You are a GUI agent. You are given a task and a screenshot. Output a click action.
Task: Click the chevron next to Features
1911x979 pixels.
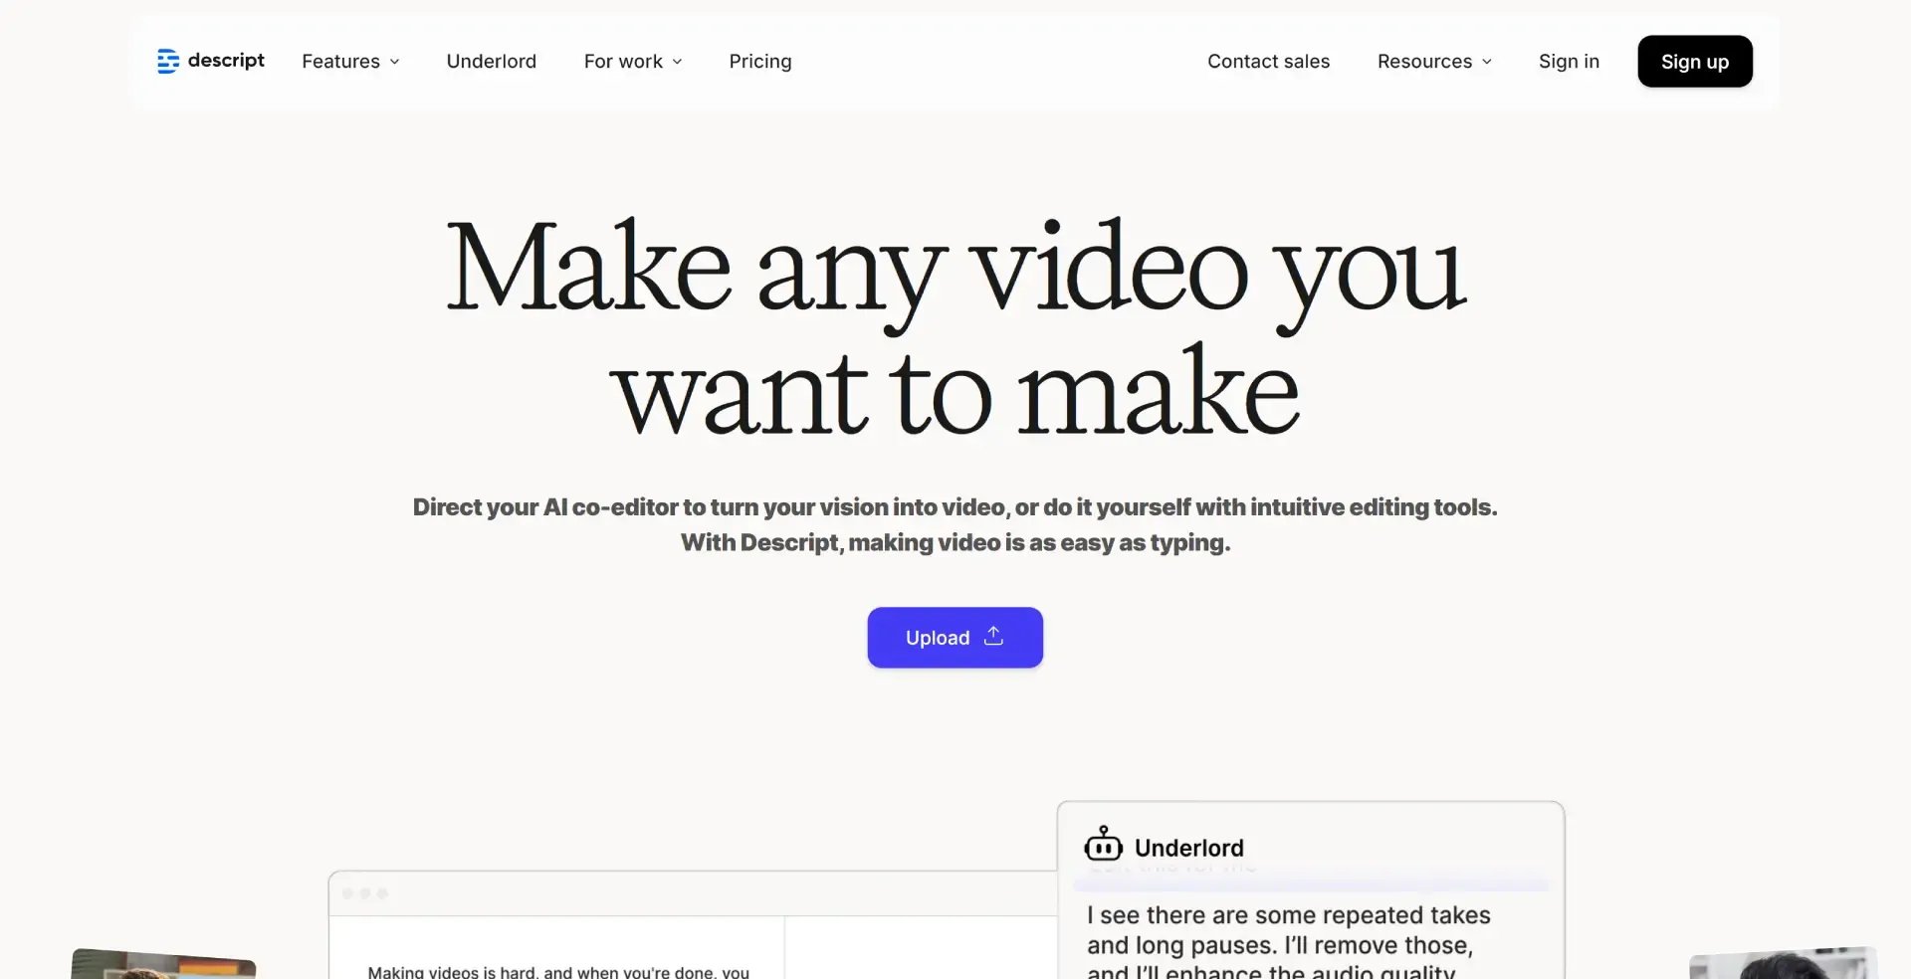click(x=394, y=62)
